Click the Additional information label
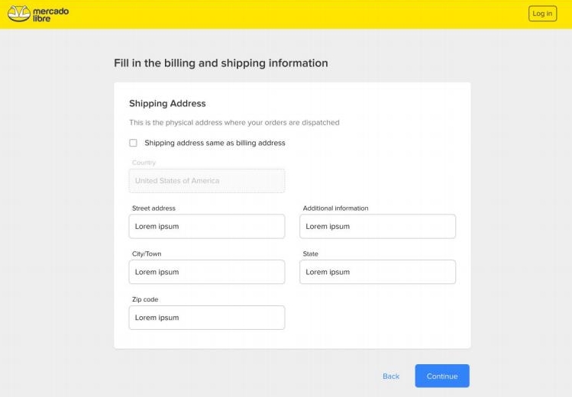This screenshot has height=397, width=572. 335,208
